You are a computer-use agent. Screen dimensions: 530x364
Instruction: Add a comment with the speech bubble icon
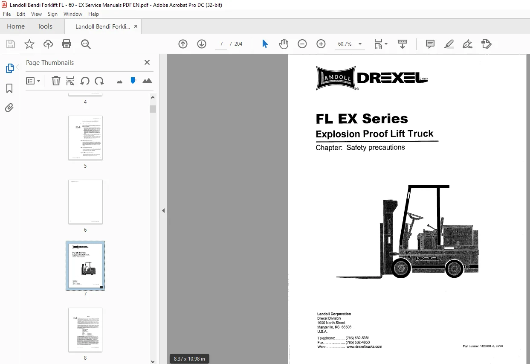[x=430, y=44]
